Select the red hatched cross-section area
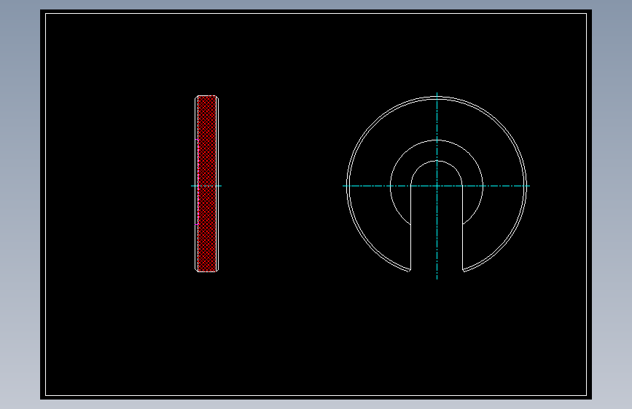 [x=207, y=183]
